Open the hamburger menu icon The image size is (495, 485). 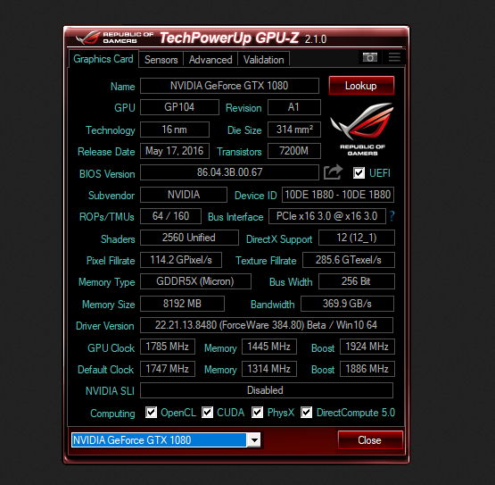click(394, 57)
